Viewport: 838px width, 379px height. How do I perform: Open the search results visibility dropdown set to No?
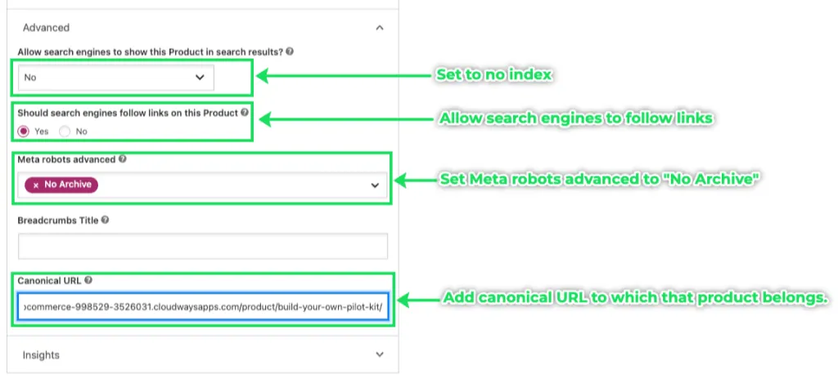click(x=116, y=78)
